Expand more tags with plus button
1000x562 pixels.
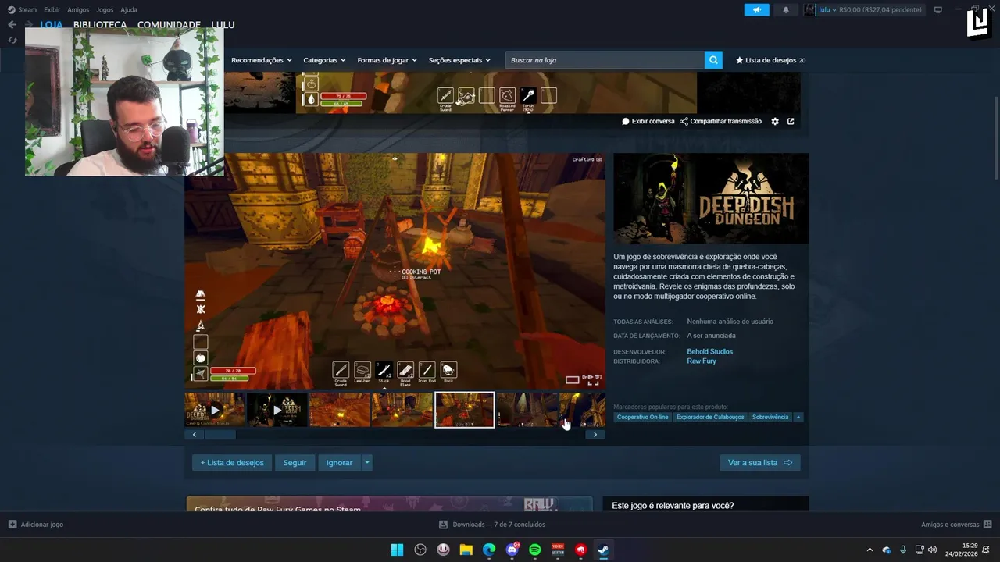[798, 417]
